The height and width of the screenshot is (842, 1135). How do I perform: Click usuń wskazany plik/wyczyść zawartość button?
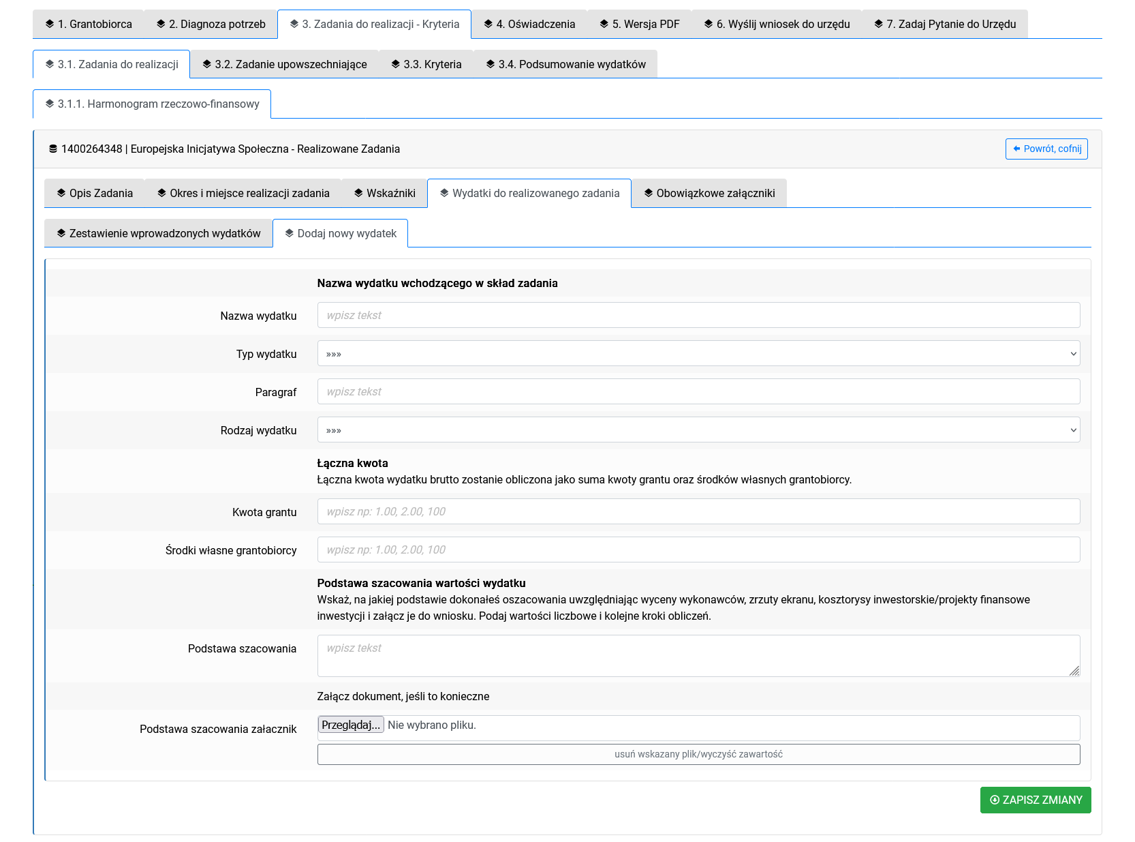pyautogui.click(x=698, y=754)
